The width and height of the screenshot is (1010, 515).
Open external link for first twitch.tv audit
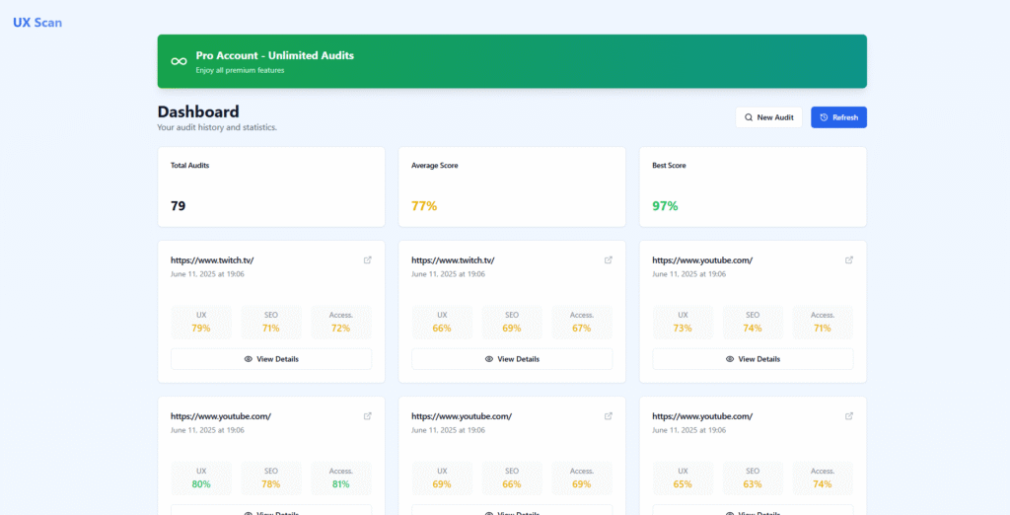click(367, 259)
